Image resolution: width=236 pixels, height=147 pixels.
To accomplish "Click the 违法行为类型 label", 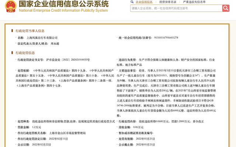I will (127, 60).
